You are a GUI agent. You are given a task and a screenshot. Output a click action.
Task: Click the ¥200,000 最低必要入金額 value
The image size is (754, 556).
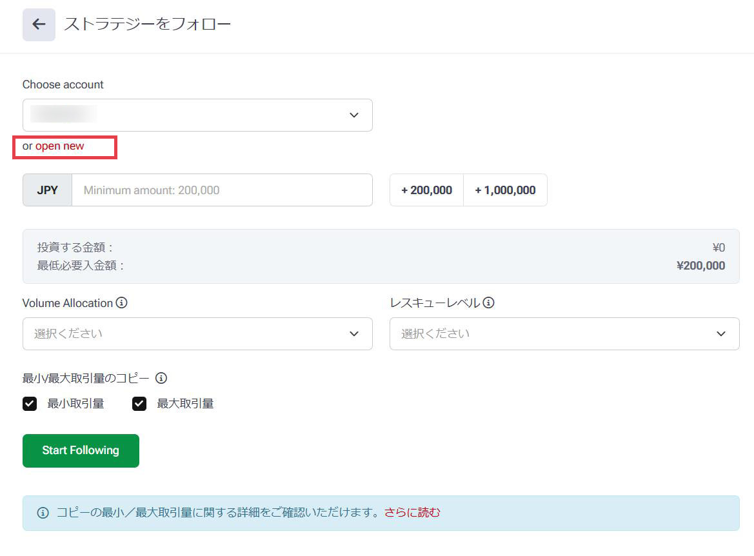click(x=700, y=266)
